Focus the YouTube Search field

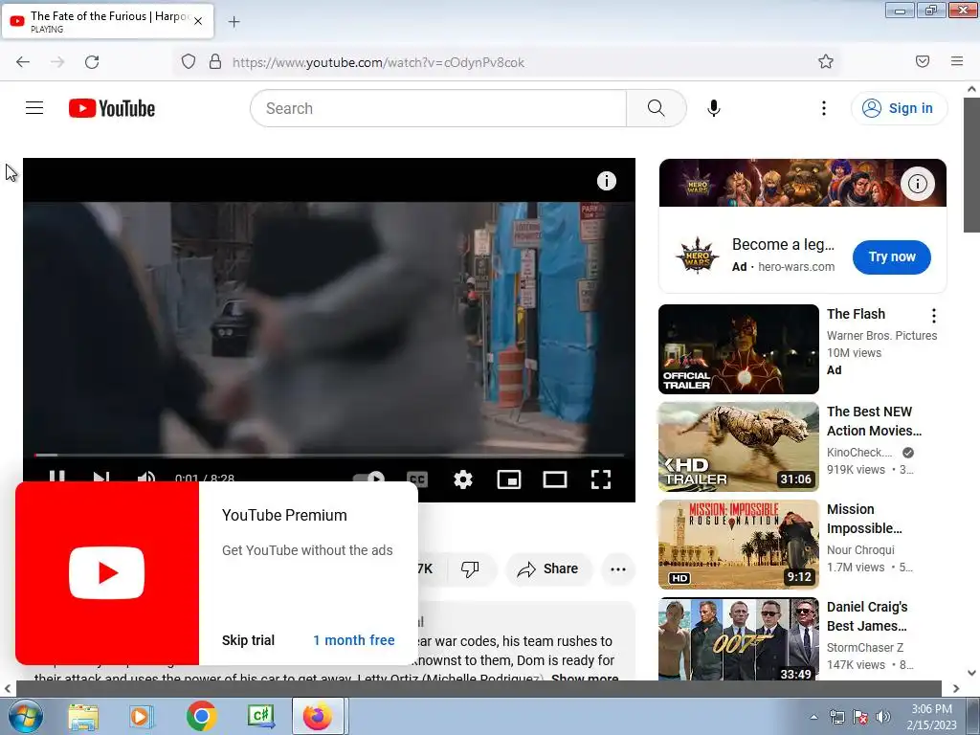[438, 108]
